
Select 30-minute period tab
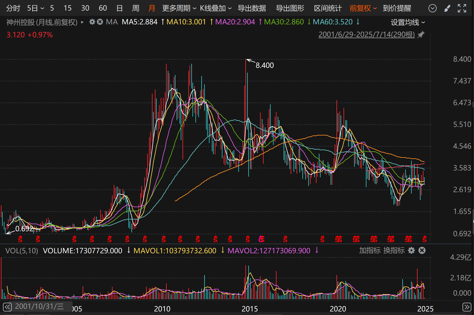[x=85, y=8]
